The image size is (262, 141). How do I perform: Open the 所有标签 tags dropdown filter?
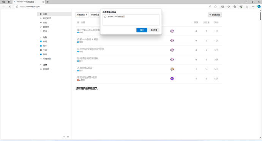pyautogui.click(x=95, y=15)
